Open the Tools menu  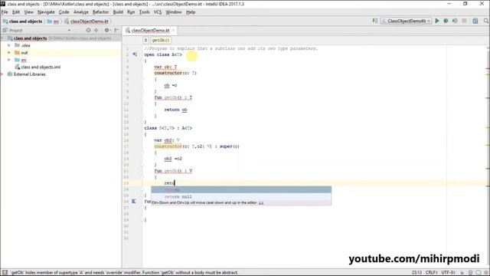click(x=145, y=12)
